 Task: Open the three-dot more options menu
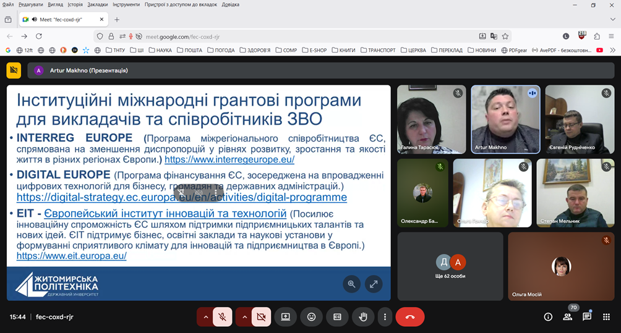point(385,317)
